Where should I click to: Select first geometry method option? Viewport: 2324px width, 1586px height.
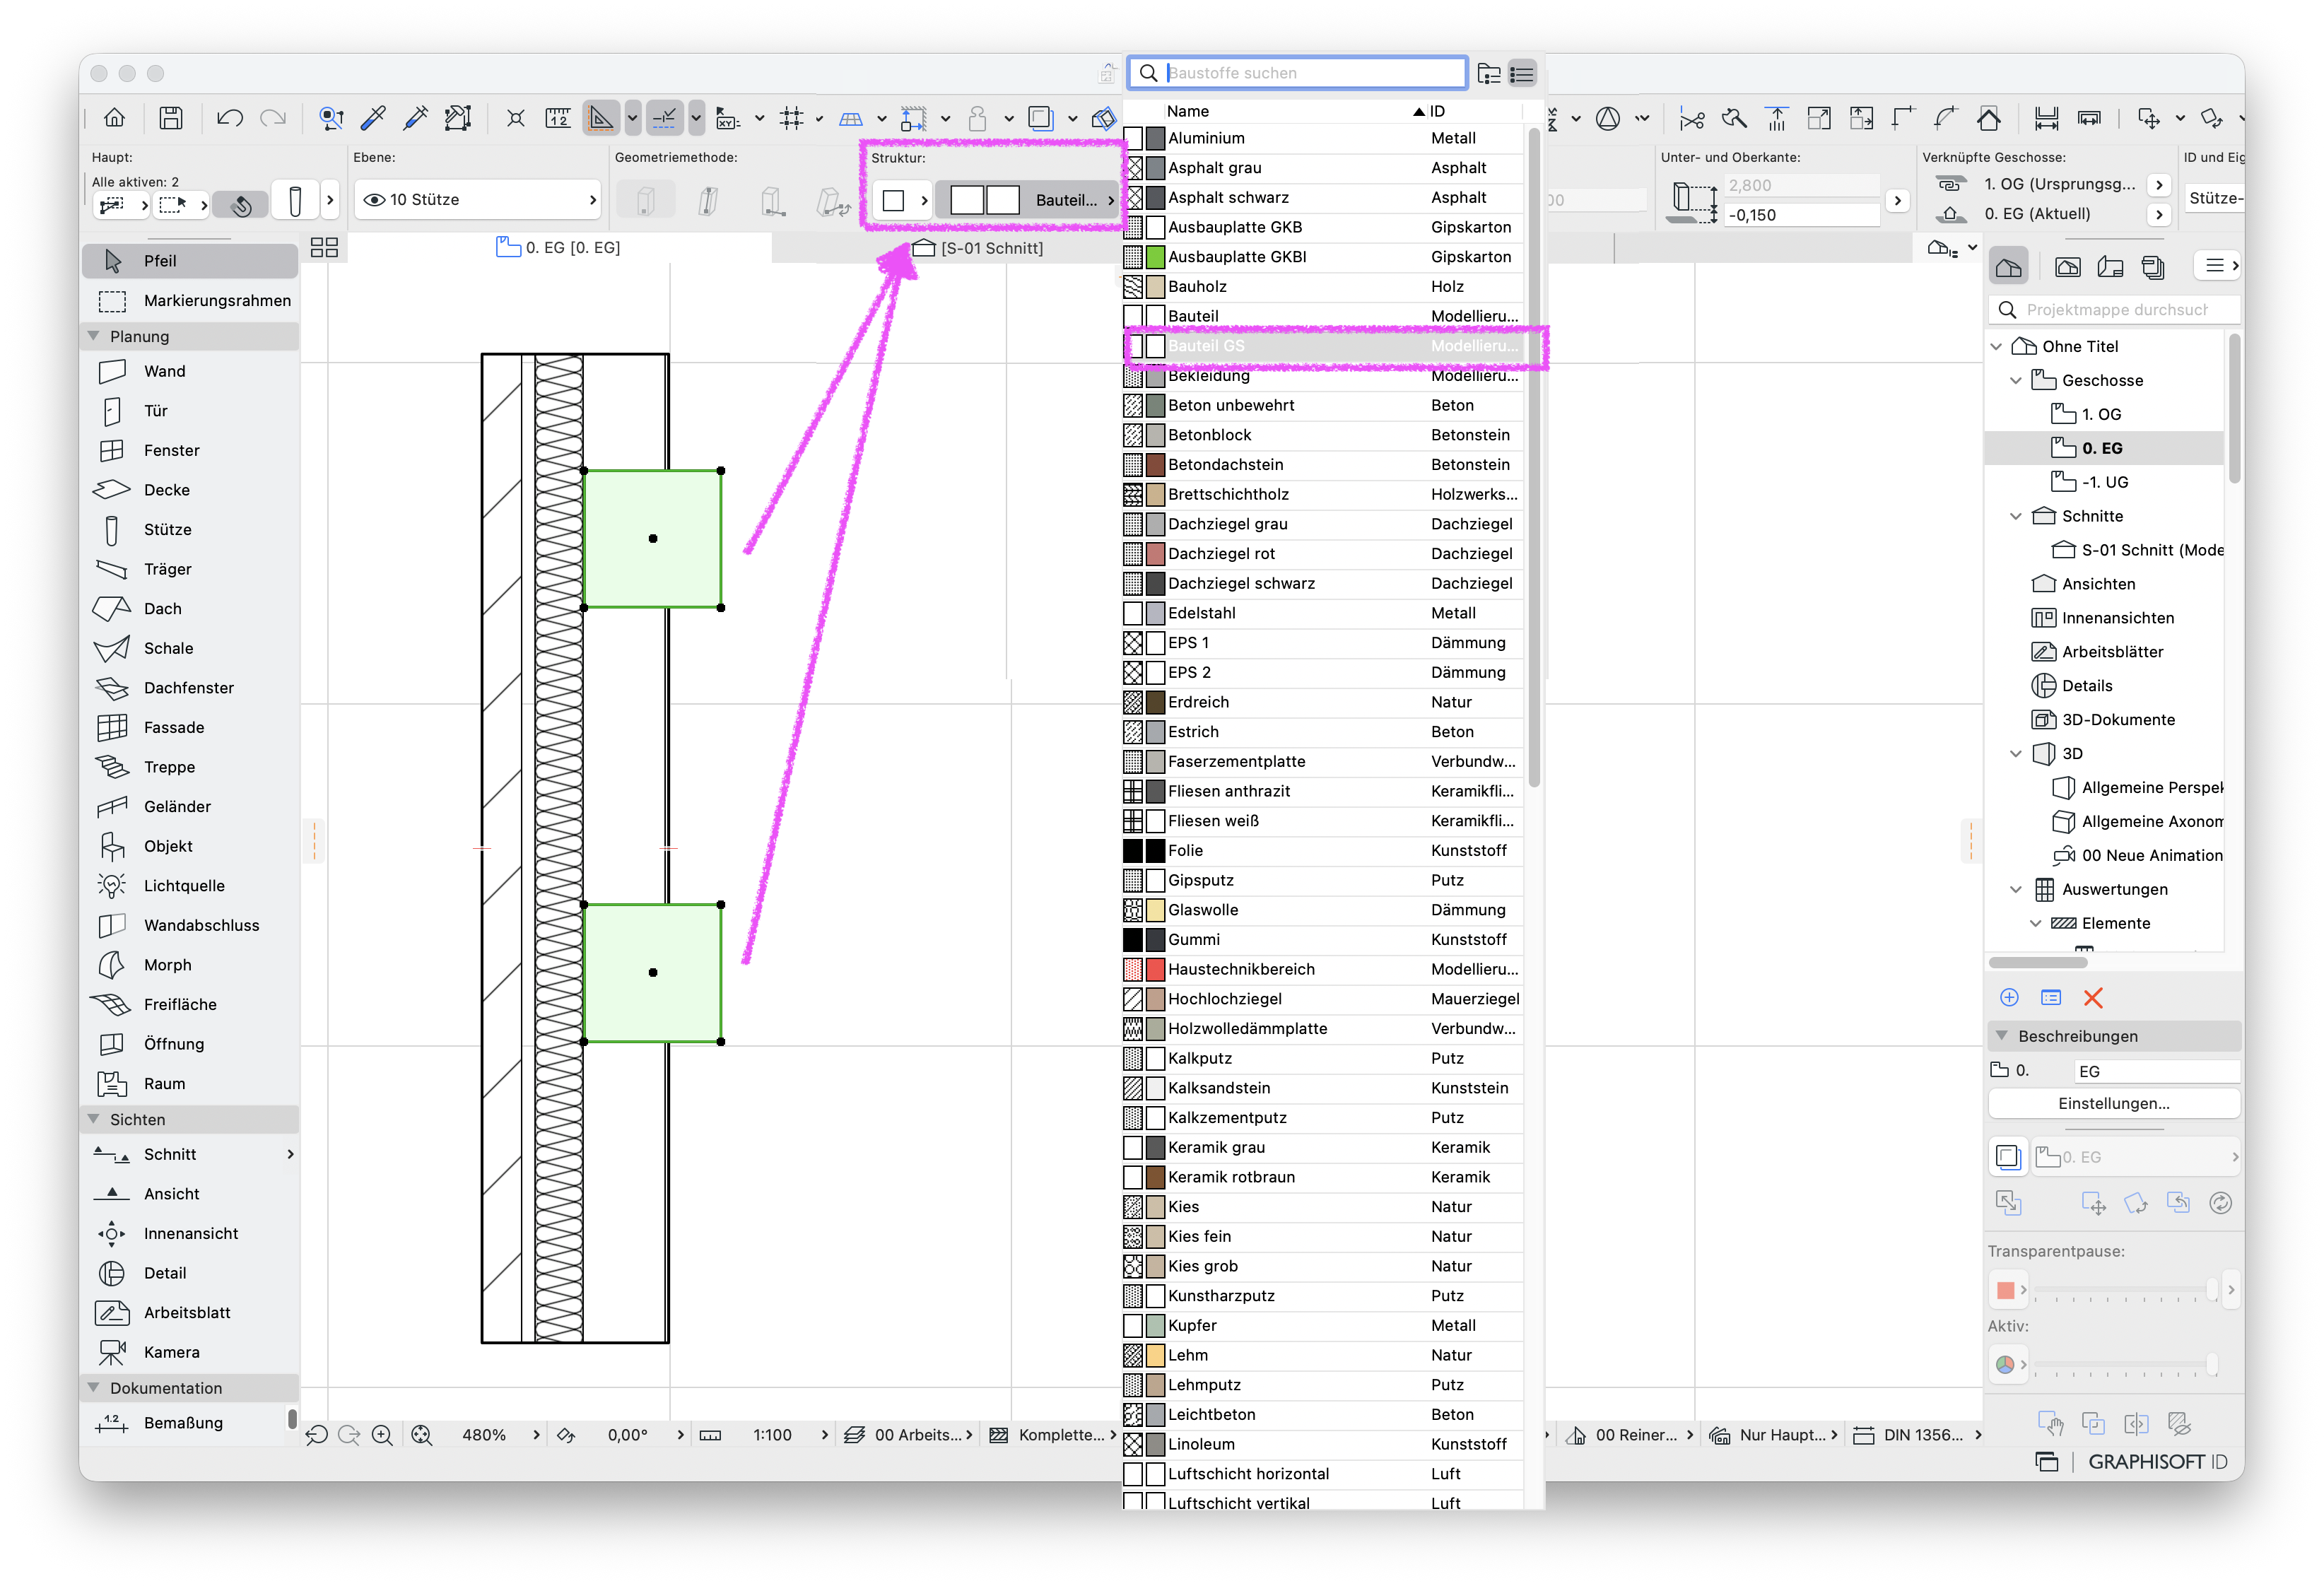pyautogui.click(x=646, y=200)
